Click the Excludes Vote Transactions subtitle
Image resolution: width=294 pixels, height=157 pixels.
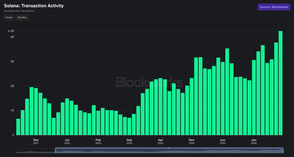[x=19, y=11]
